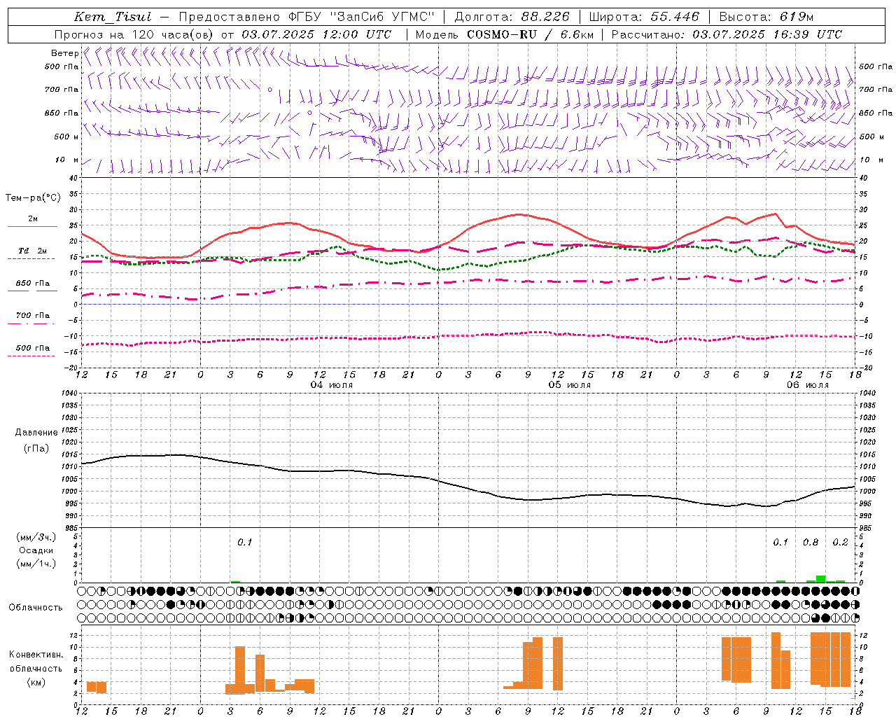Image resolution: width=896 pixels, height=717 pixels.
Task: Select the 05 июля date label
Action: click(x=569, y=384)
